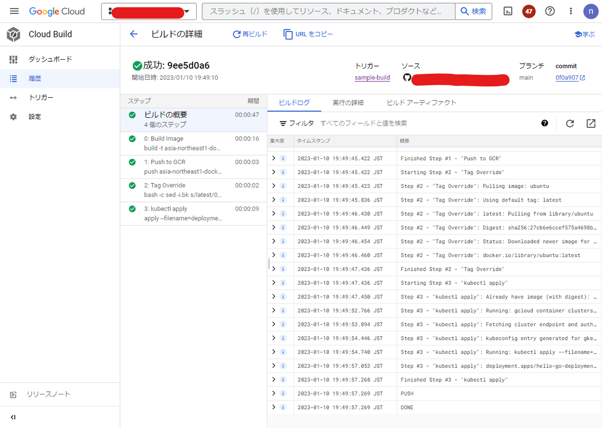Viewport: 602px width, 428px height.
Task: Expand the DONE log entry
Action: [273, 407]
